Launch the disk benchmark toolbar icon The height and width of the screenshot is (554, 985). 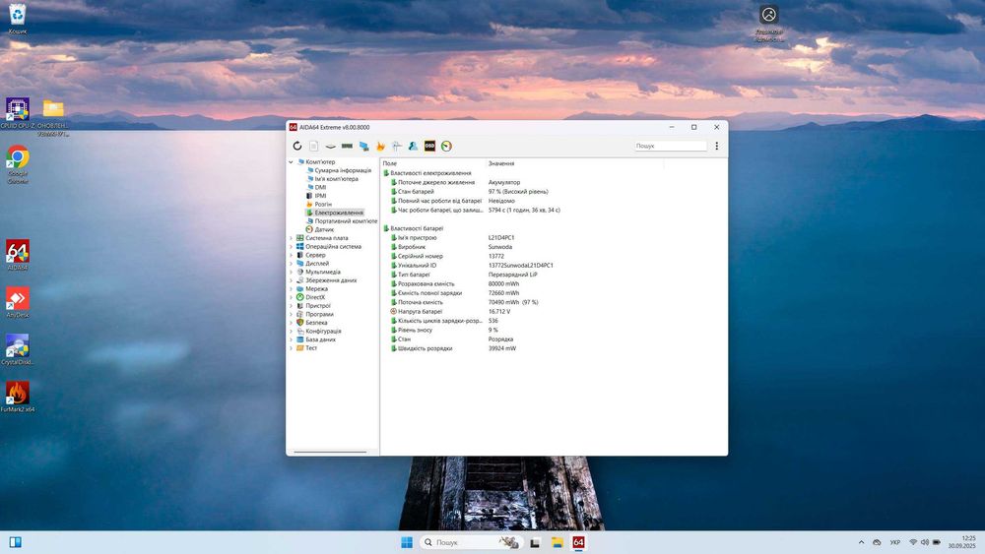point(330,146)
